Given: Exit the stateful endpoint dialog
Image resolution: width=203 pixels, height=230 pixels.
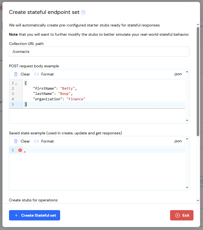Looking at the screenshot, I should point(182,215).
